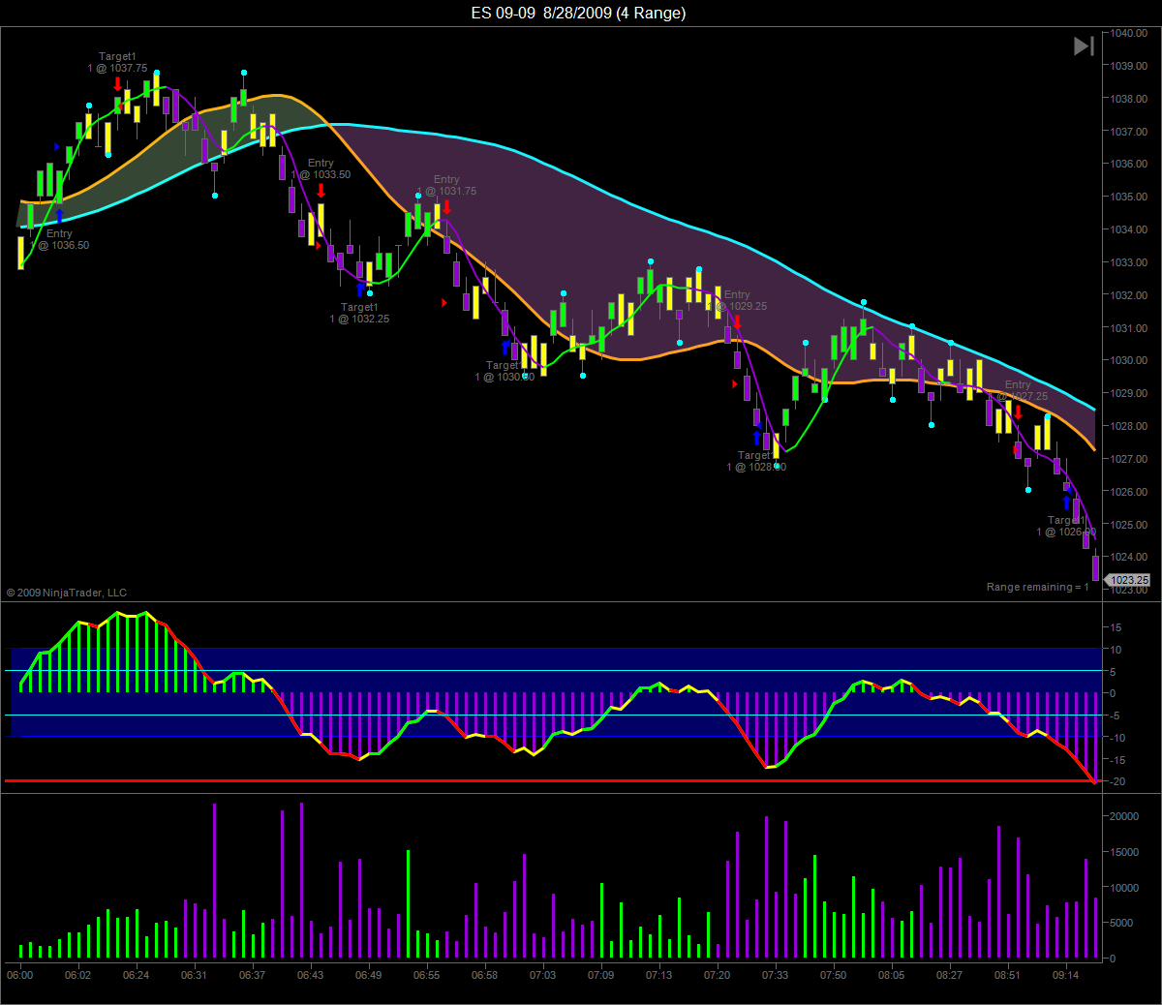Click the Target1 1 @ 1032.25 label
Screen dimensions: 1162x1005
[359, 313]
